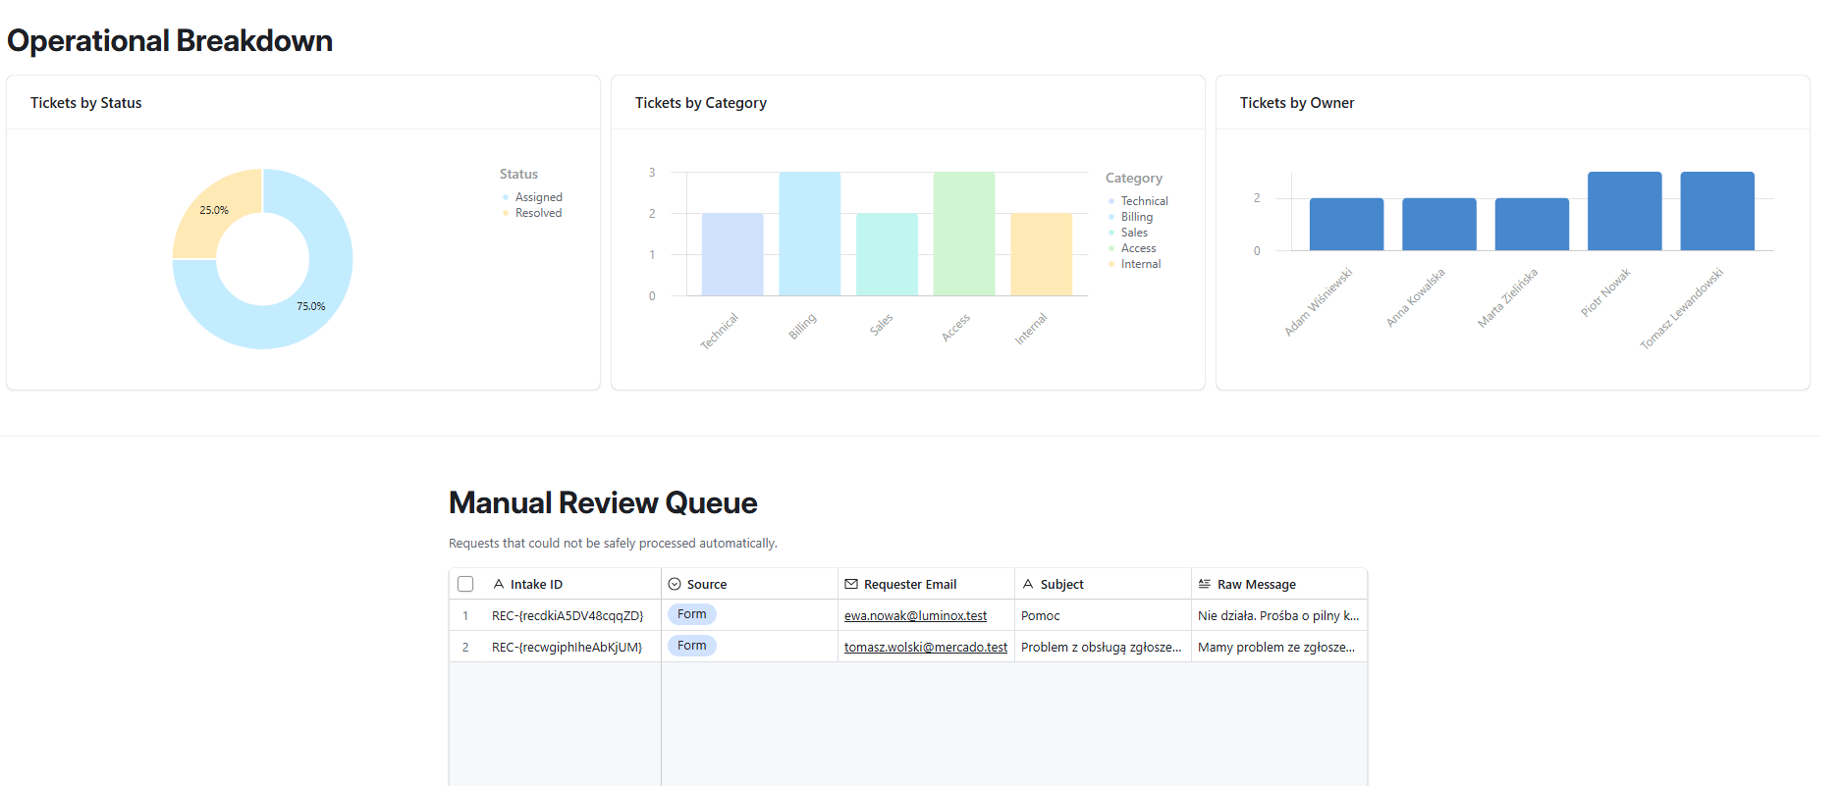Image resolution: width=1841 pixels, height=786 pixels.
Task: Click the Requester Email column header
Action: (926, 584)
